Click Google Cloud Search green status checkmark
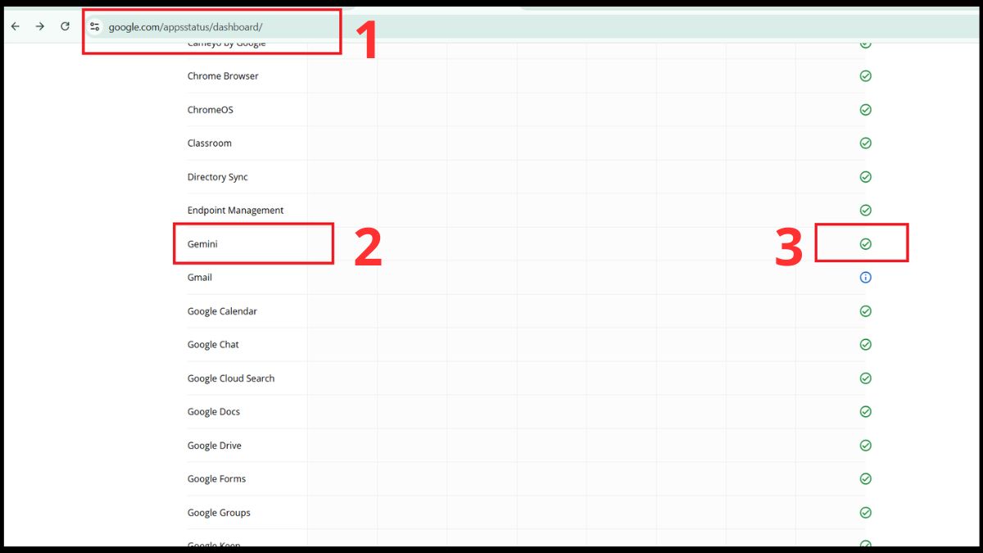Viewport: 983px width, 553px height. pos(865,378)
